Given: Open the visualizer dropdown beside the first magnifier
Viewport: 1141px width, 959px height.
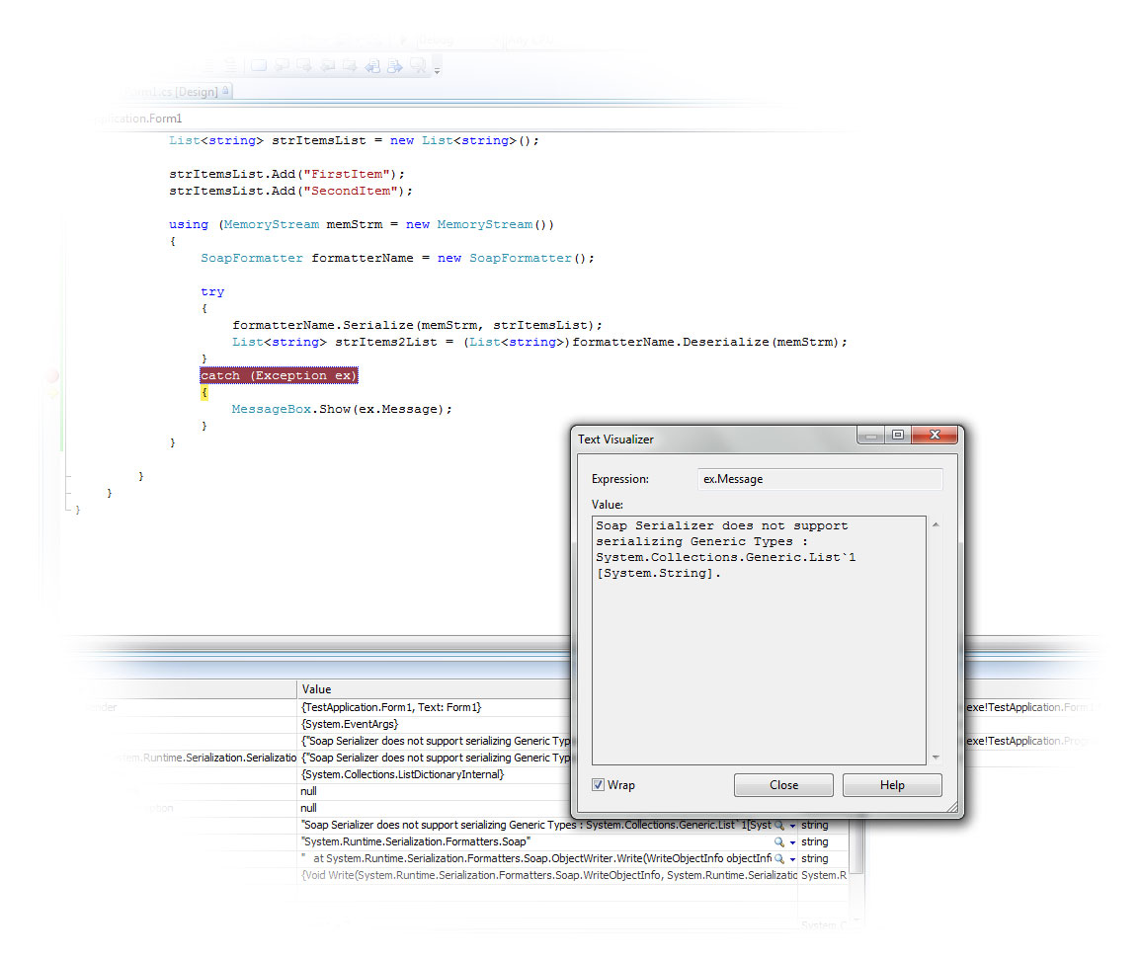Looking at the screenshot, I should [x=792, y=826].
